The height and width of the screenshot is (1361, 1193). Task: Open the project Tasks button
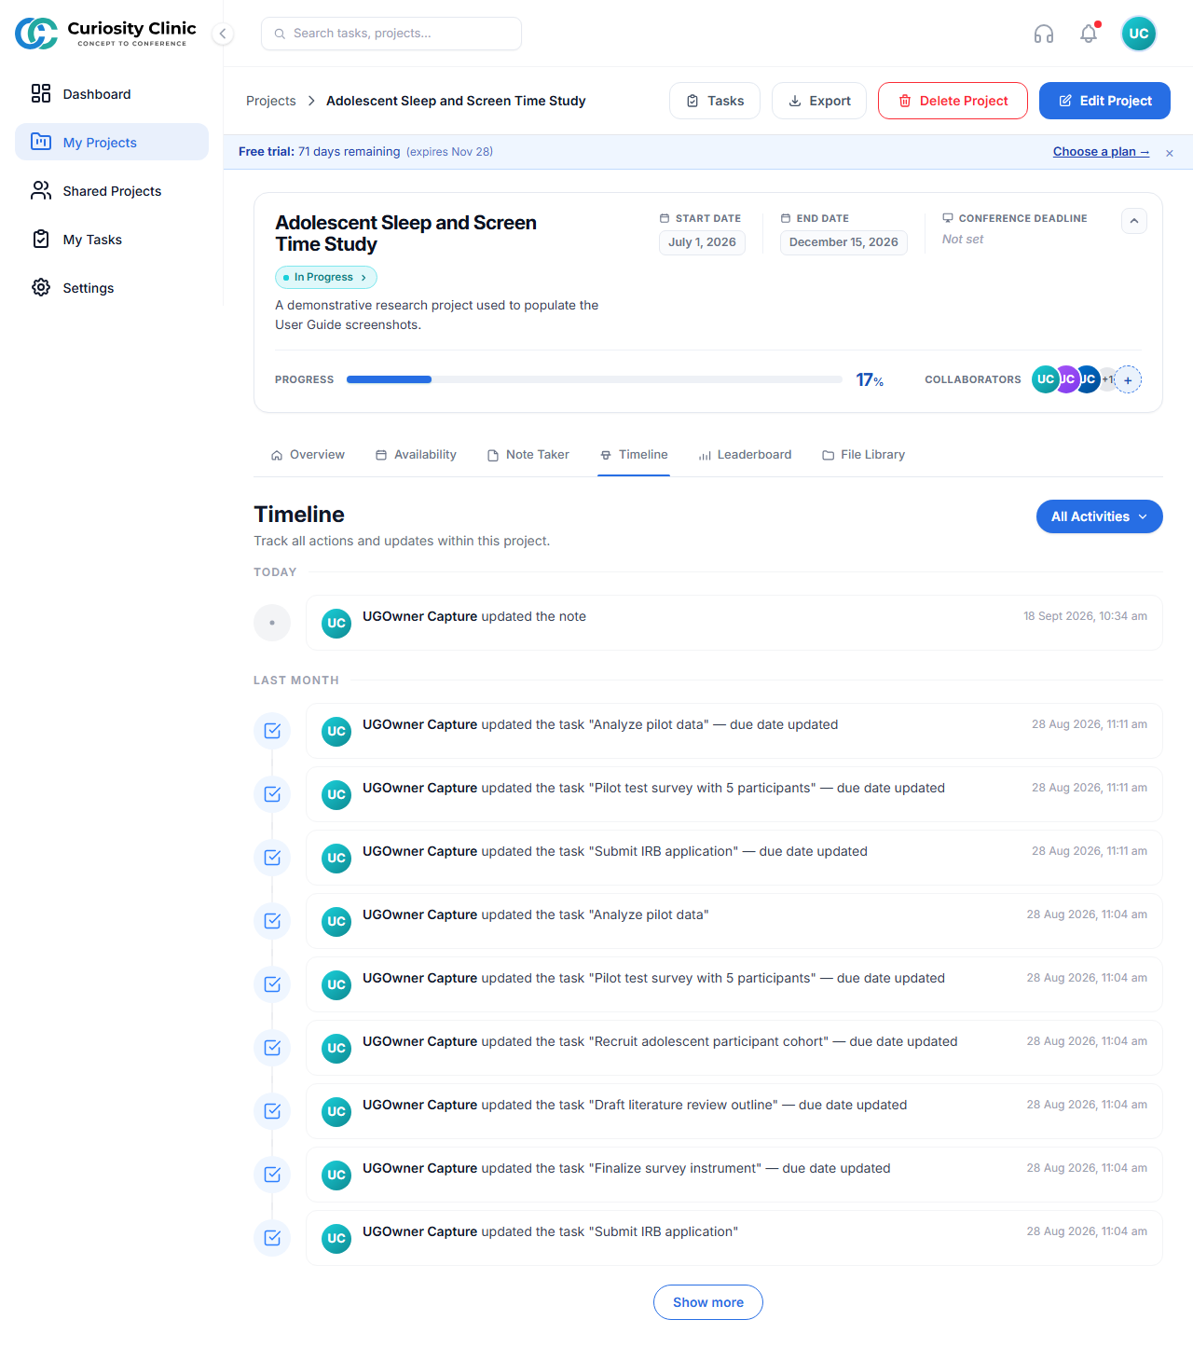pos(715,101)
